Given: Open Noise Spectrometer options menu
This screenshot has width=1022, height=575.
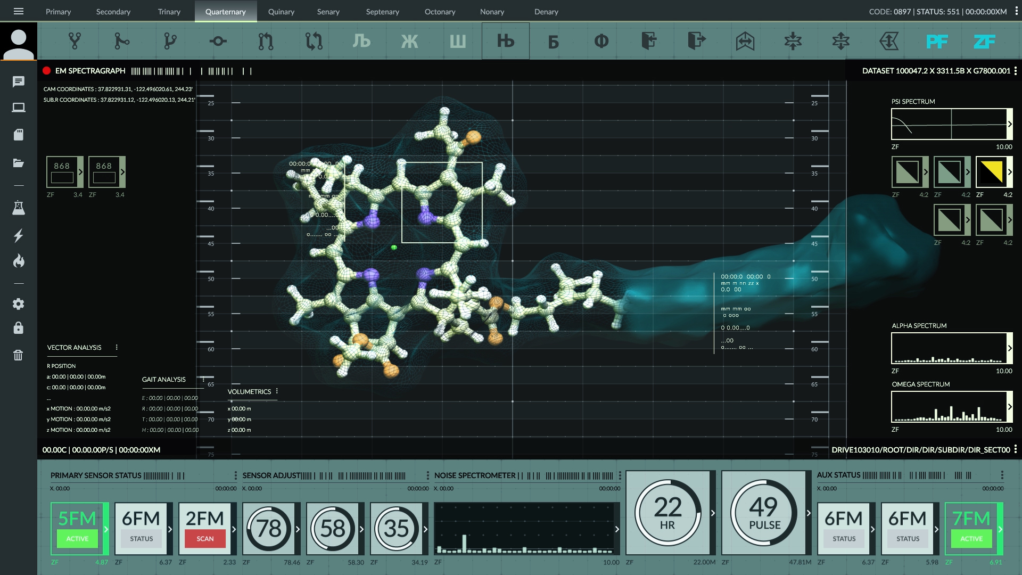Looking at the screenshot, I should pyautogui.click(x=620, y=475).
